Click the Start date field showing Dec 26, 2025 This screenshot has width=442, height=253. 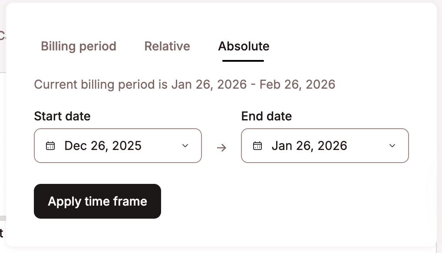[117, 146]
